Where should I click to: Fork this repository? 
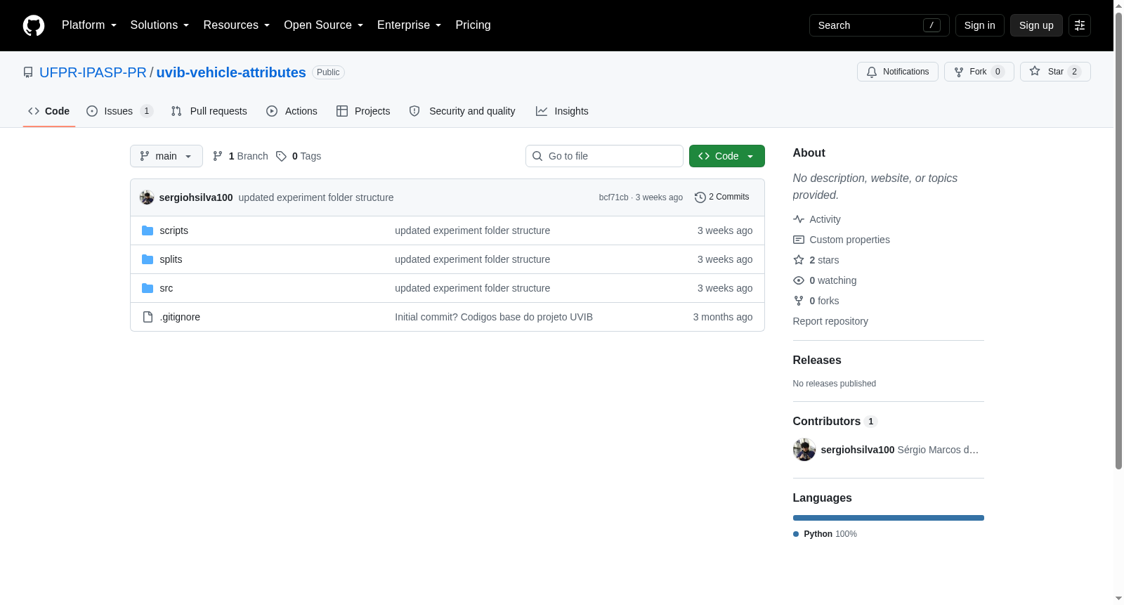click(979, 72)
